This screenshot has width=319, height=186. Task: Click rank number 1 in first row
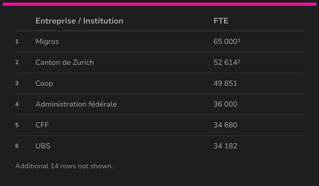point(17,42)
